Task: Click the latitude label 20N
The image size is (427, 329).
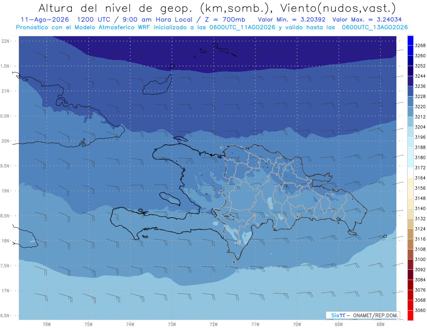Action: point(6,141)
